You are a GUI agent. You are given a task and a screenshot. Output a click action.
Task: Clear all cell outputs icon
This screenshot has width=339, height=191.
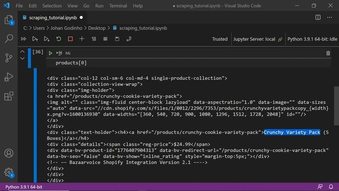tap(94, 39)
